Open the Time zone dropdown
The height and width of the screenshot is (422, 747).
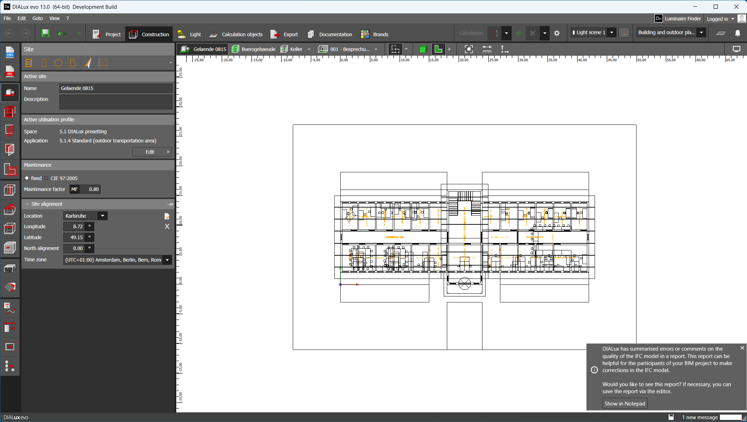[x=167, y=260]
